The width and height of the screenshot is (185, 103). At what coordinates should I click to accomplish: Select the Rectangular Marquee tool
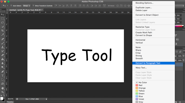point(2,19)
